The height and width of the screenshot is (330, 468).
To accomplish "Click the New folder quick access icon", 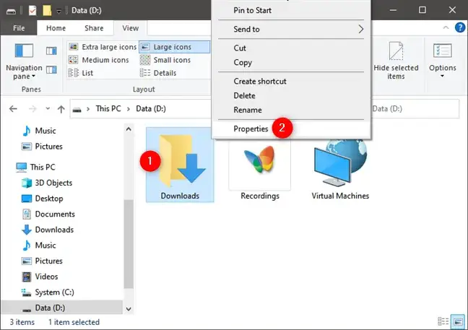I will click(x=47, y=10).
